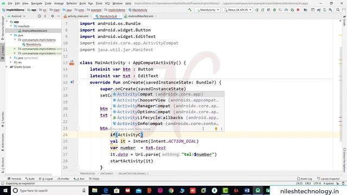347x195 pixels.
Task: Click the Run app rerun icon
Action: tap(256, 10)
